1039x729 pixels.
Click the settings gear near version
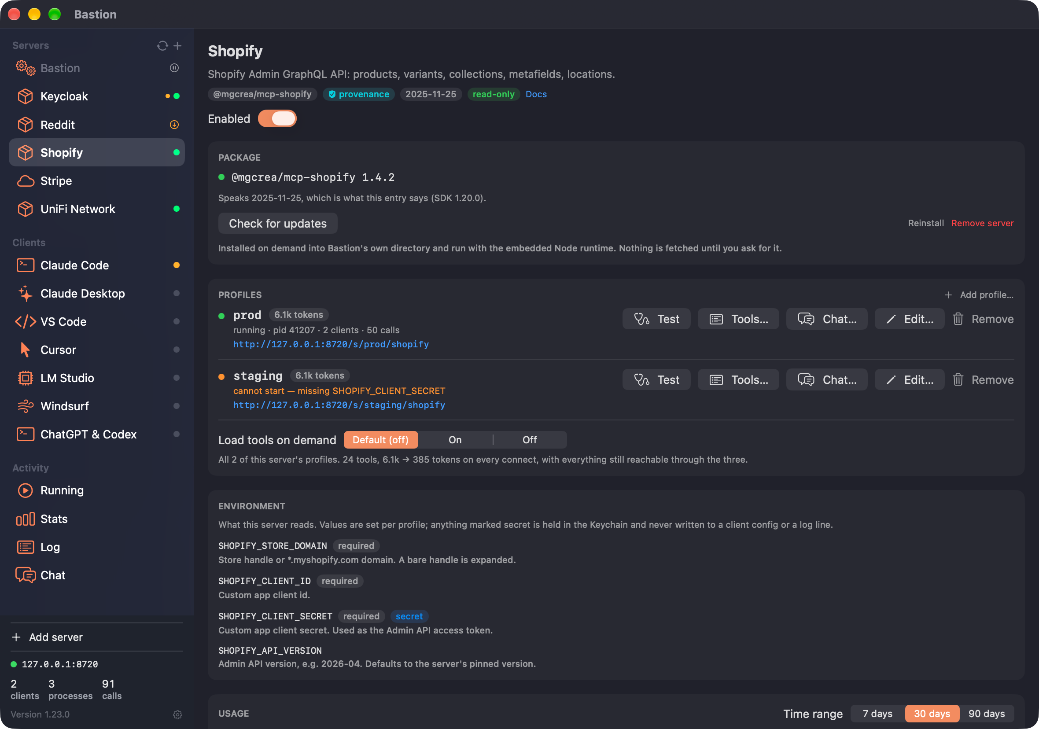click(177, 714)
